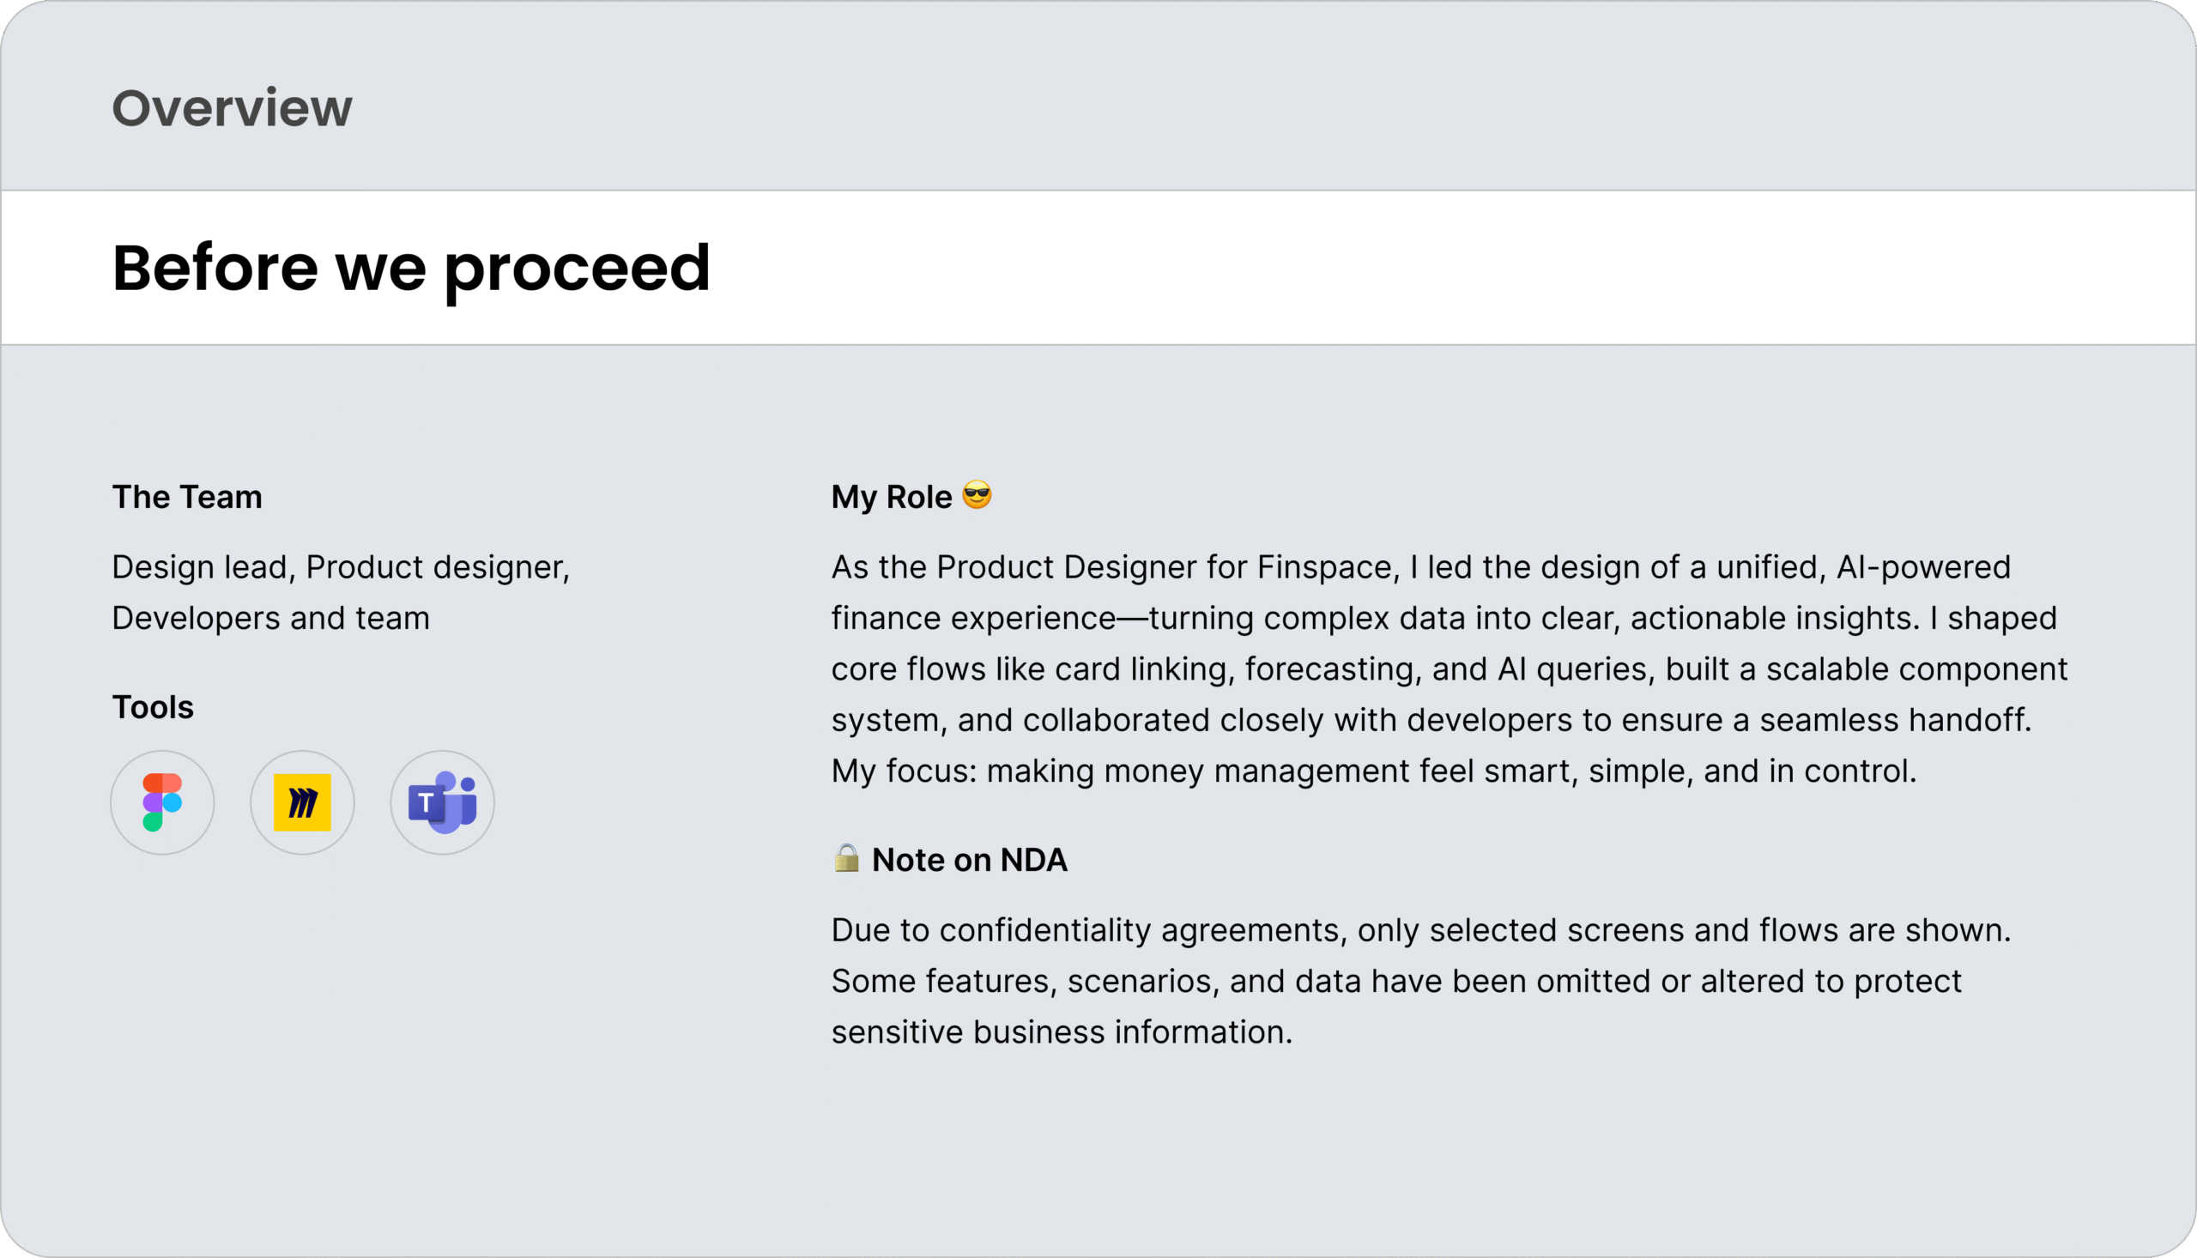Click the sentence starting My focus

[1374, 771]
